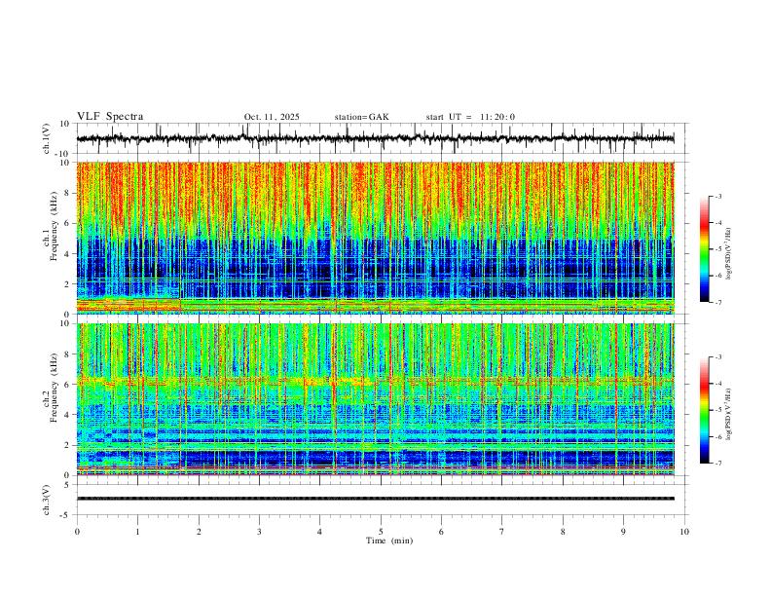
Task: Click the ch.1 spectrogram color bar
Action: click(x=704, y=249)
